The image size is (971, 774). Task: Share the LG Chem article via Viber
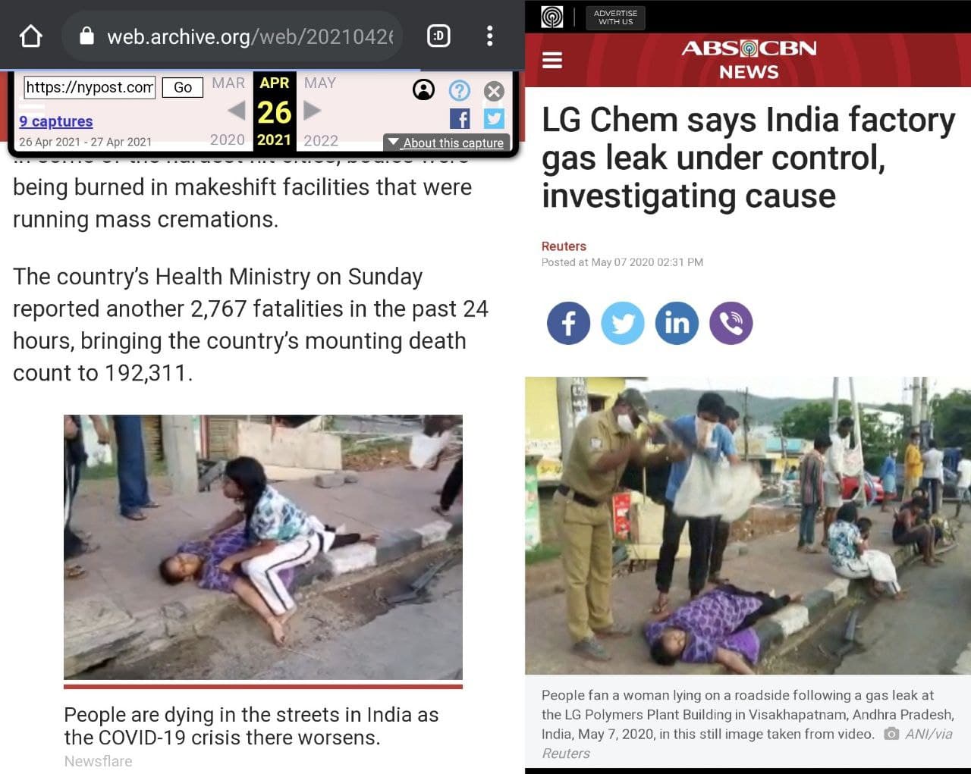point(731,323)
